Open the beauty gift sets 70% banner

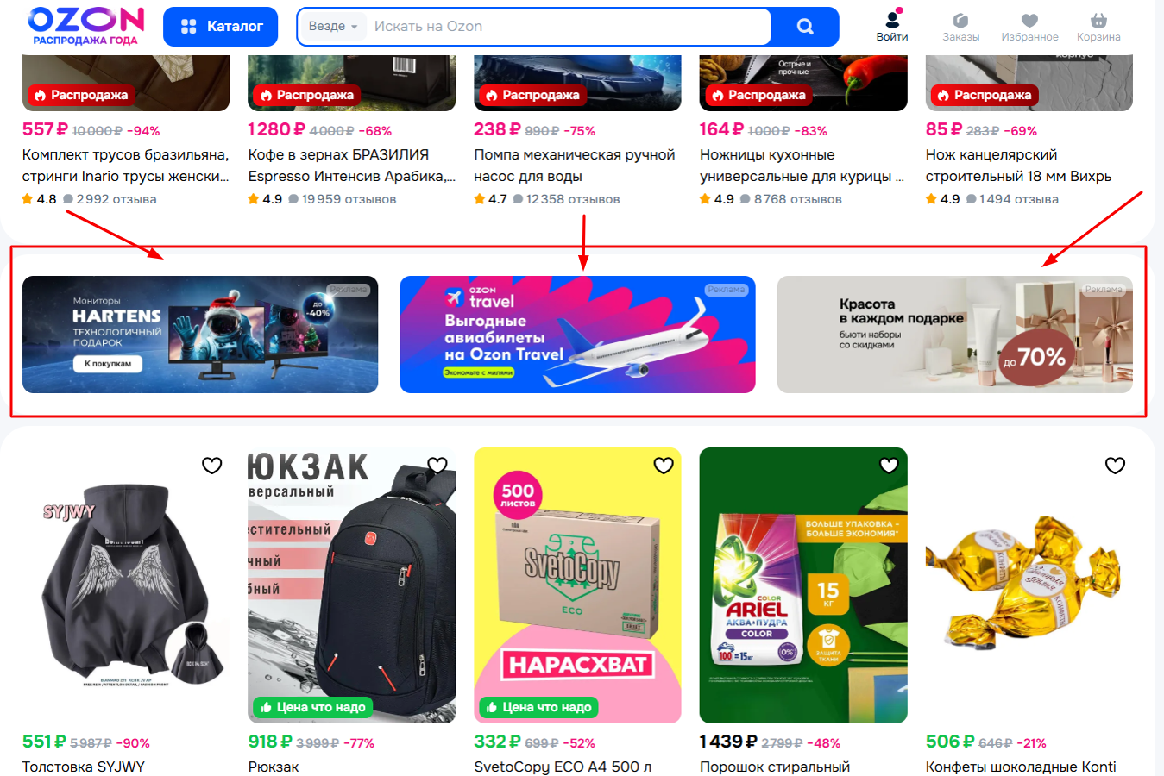955,335
